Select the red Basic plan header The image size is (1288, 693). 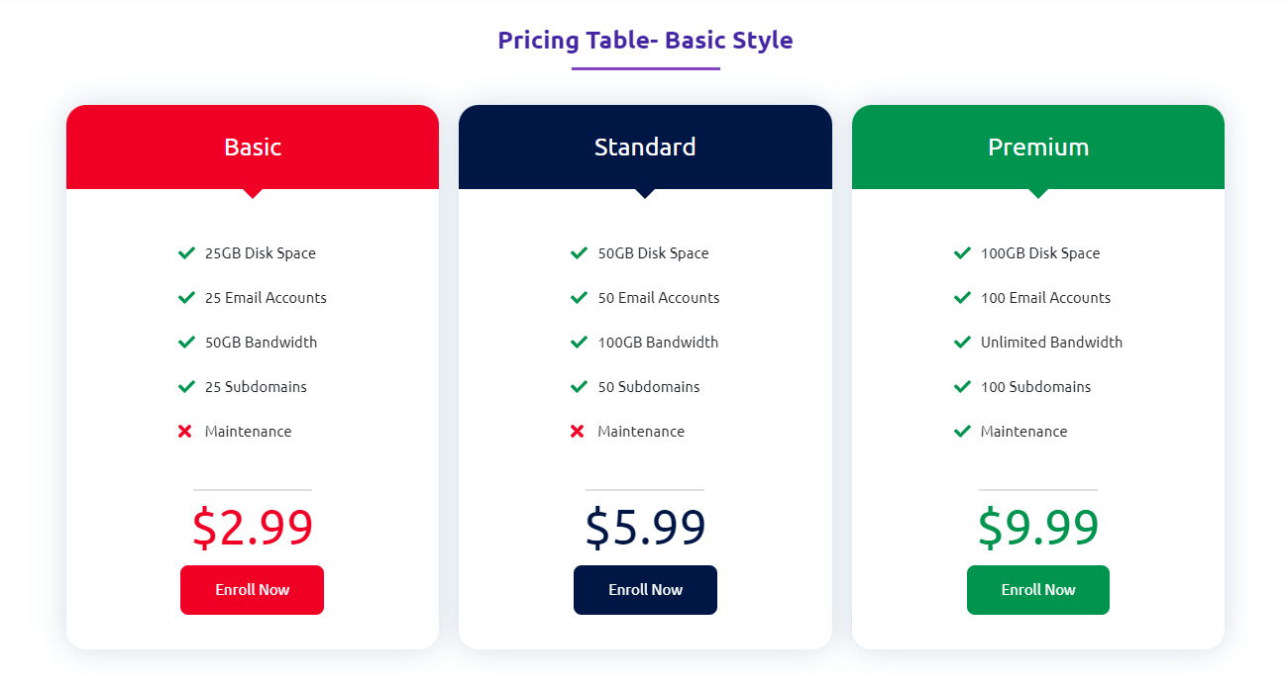(x=253, y=147)
